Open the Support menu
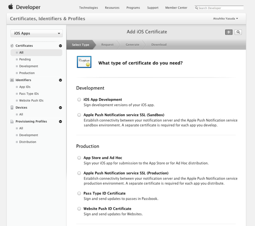 pyautogui.click(x=153, y=8)
